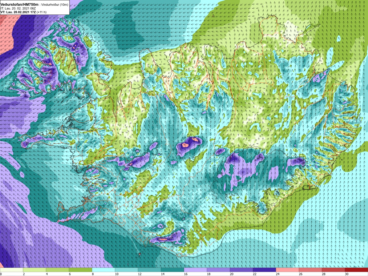
Task: Pick the 20–22 violet legend swatch
Action: 241,270
